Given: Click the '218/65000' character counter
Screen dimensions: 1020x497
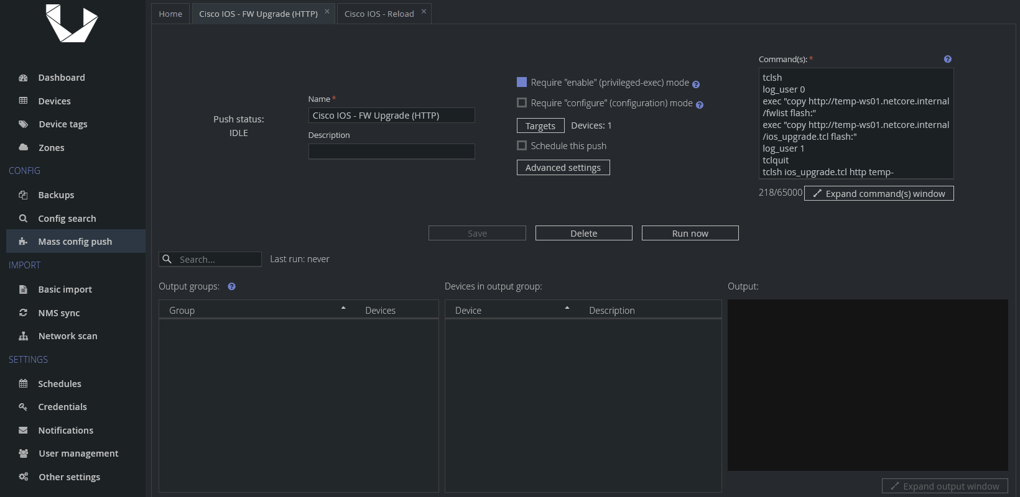Looking at the screenshot, I should click(781, 193).
